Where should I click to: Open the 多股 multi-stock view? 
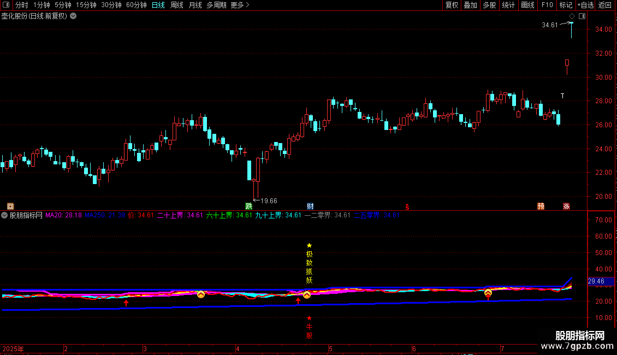489,5
